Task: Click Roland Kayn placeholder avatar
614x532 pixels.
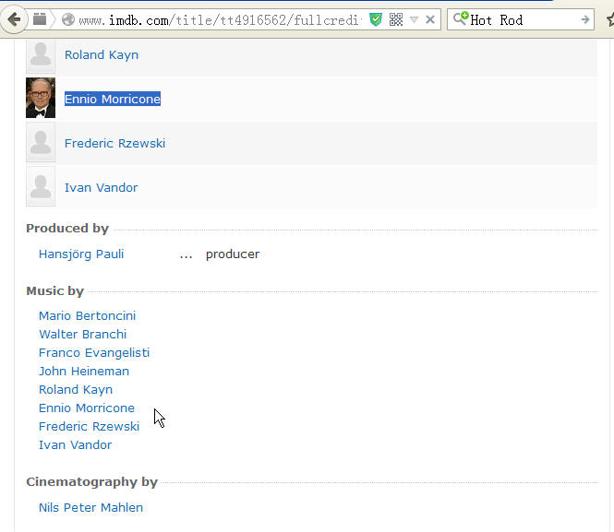Action: [x=41, y=56]
